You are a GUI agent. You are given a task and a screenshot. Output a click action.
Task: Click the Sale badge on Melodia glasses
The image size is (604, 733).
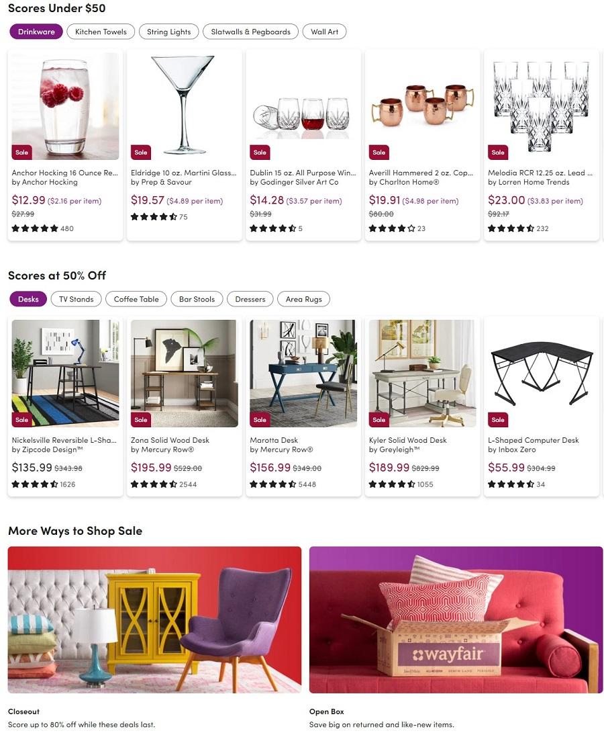[x=498, y=153]
